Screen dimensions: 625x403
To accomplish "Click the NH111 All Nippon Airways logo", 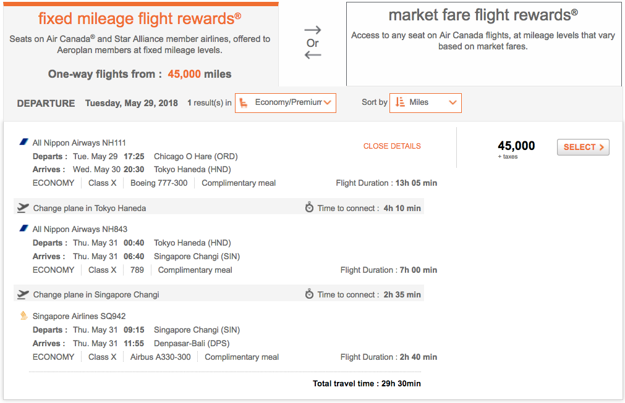I will click(24, 142).
